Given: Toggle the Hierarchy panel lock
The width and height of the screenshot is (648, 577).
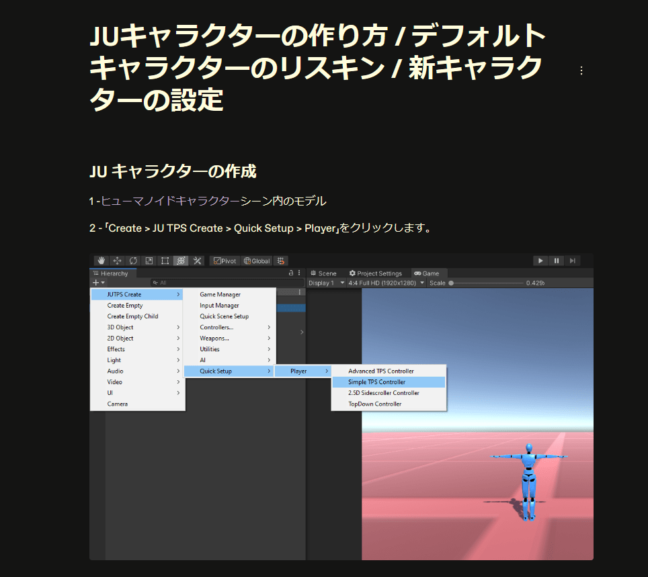Looking at the screenshot, I should [291, 273].
